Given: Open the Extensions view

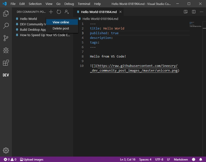Looking at the screenshot, I should click(x=6, y=63).
